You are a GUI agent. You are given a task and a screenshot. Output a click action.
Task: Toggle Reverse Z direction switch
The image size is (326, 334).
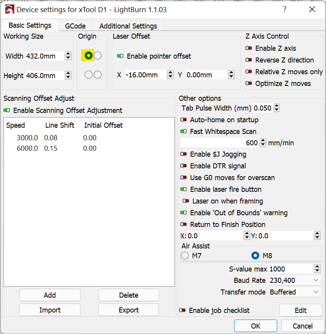(249, 60)
